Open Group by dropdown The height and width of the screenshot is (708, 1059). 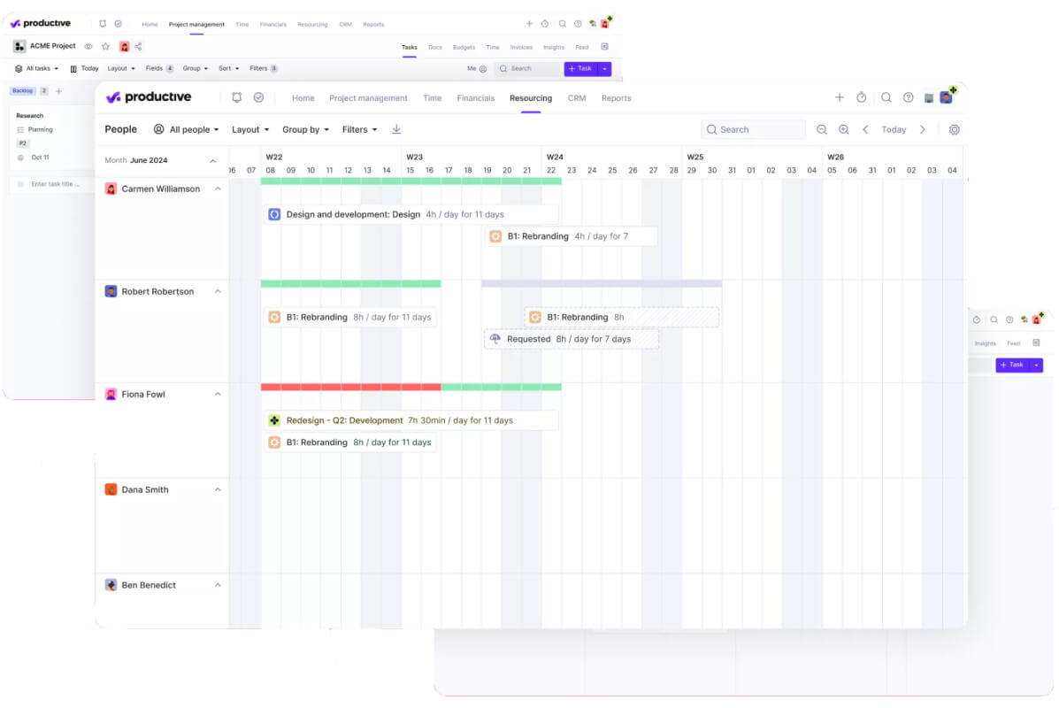click(x=305, y=130)
